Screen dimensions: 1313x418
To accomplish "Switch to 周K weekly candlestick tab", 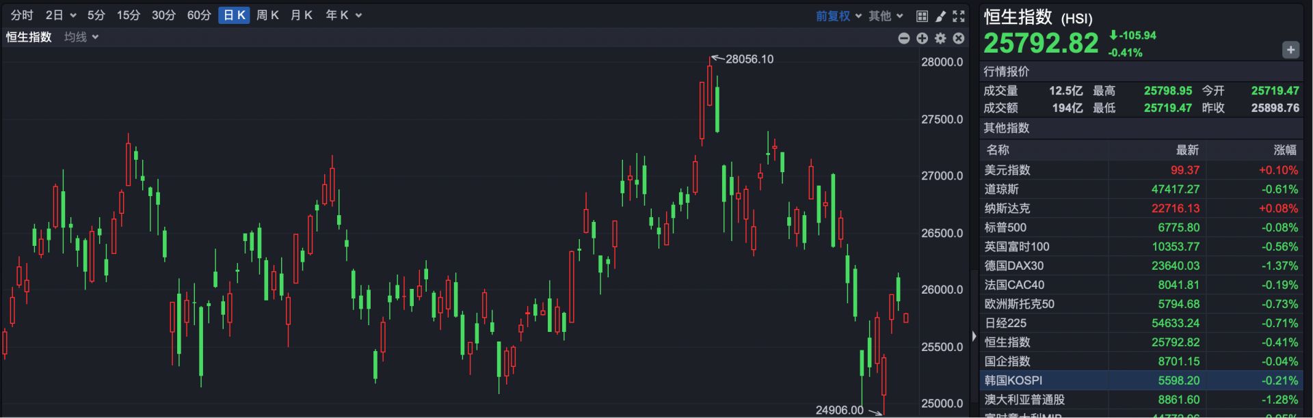I will pyautogui.click(x=267, y=15).
